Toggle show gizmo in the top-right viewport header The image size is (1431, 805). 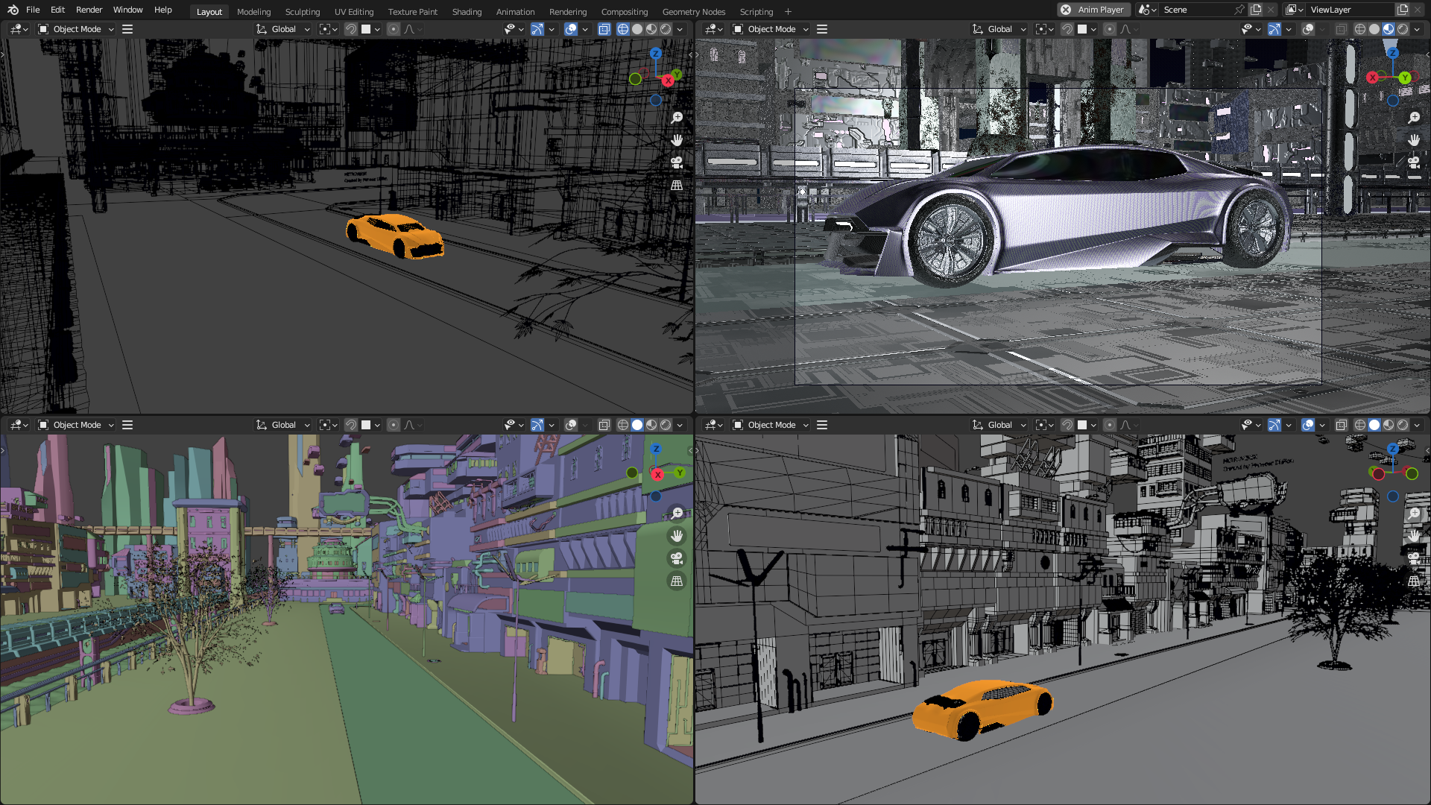(1274, 29)
